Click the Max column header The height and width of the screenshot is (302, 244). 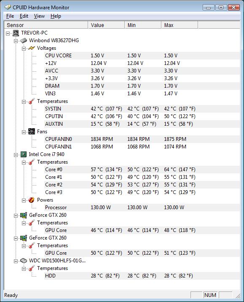click(x=180, y=25)
